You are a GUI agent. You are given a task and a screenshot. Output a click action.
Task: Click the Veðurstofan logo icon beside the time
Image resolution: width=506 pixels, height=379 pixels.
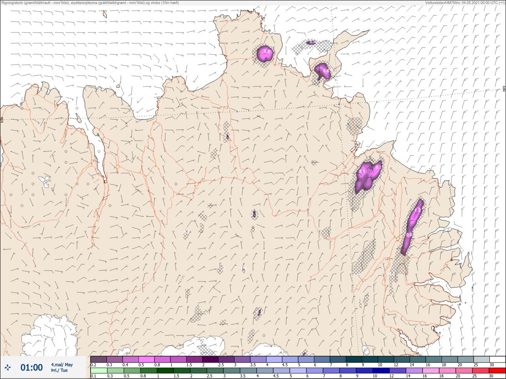tap(8, 368)
